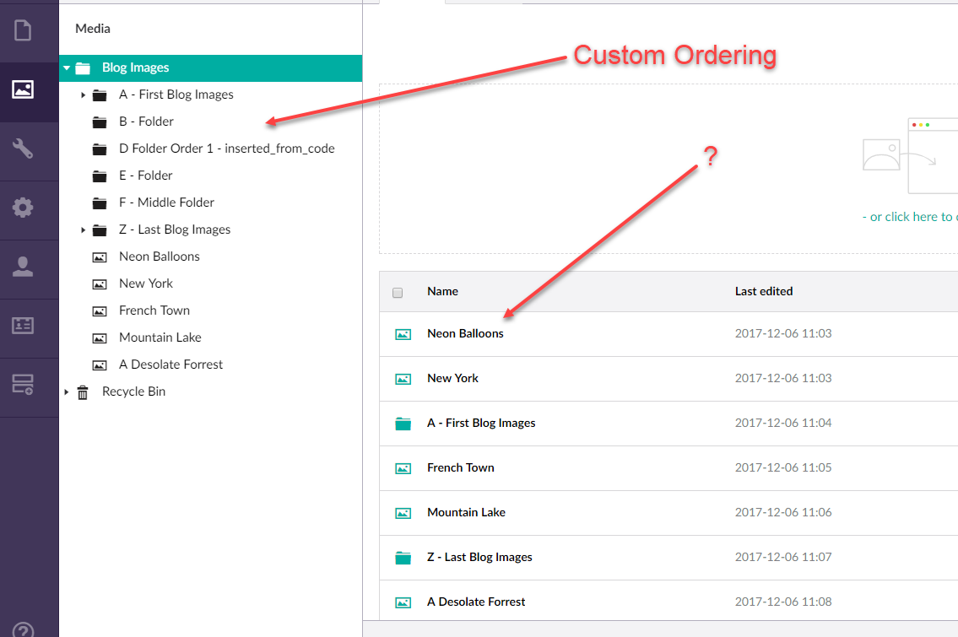The width and height of the screenshot is (958, 637).
Task: Click date 2017-12-06 11:05 in list
Action: tap(783, 467)
